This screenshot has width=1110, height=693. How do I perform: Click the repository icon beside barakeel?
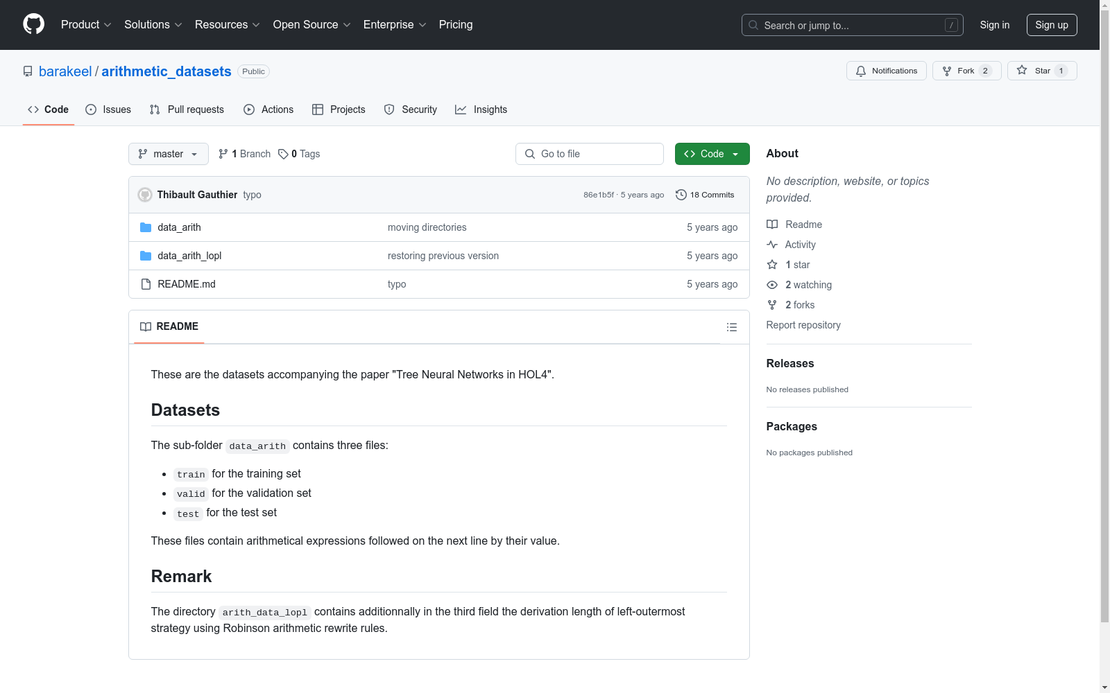pos(28,71)
